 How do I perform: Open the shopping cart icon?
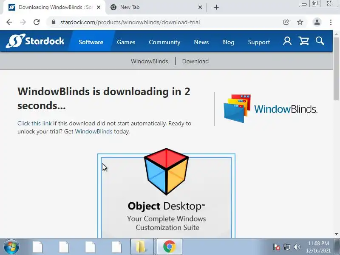click(x=303, y=41)
